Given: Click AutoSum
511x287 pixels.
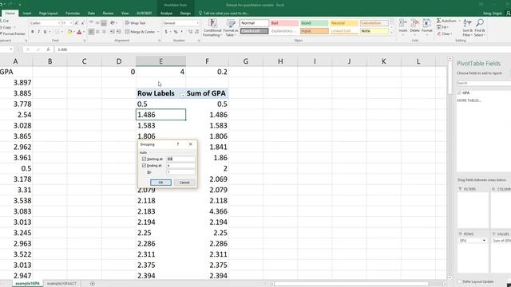Looking at the screenshot, I should click(x=446, y=21).
